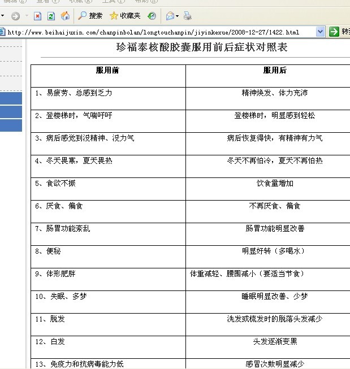The image size is (350, 369).
Task: Go to the homepage via the house icon
Action: coord(65,16)
